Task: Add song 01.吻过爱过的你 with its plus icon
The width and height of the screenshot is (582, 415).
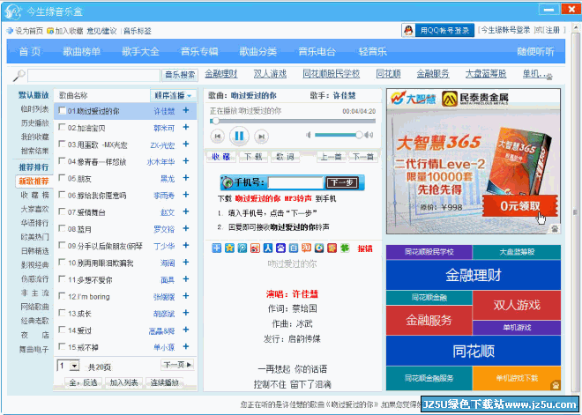Action: [186, 110]
